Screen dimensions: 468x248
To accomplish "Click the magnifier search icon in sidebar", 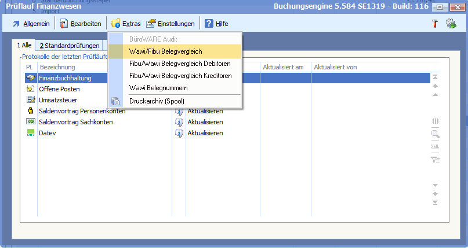I will (435, 134).
